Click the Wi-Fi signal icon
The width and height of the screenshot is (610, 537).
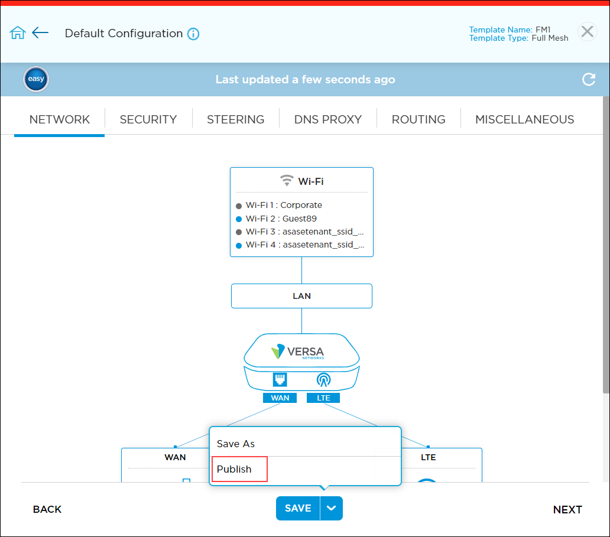[x=287, y=181]
